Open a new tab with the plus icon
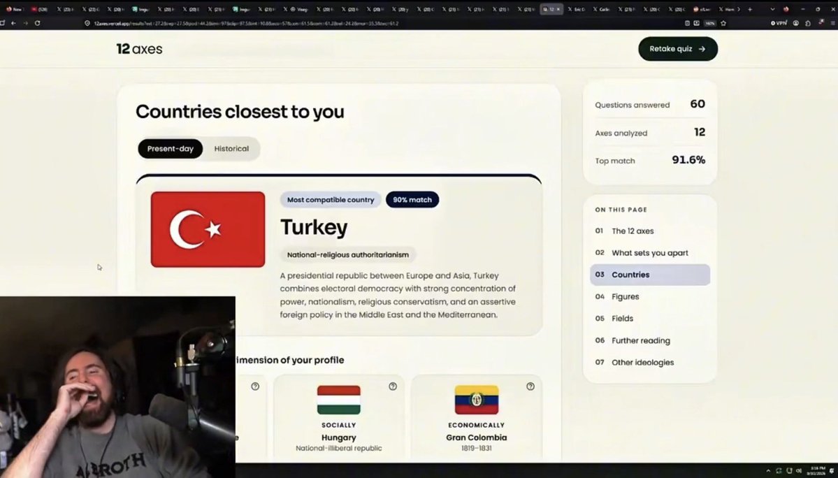838x478 pixels. pos(750,9)
